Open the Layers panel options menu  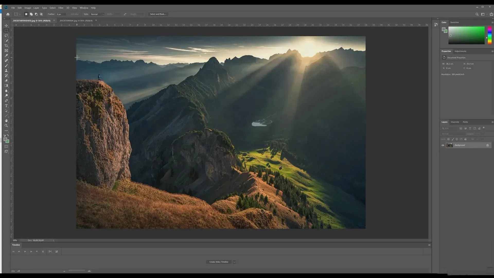click(492, 122)
